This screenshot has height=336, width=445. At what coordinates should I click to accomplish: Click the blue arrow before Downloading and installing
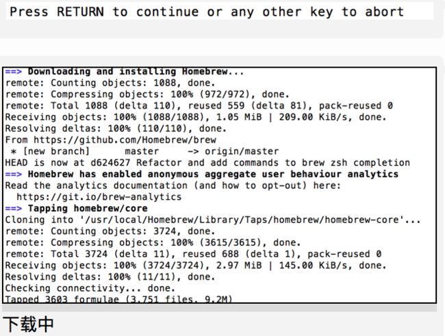click(x=13, y=72)
